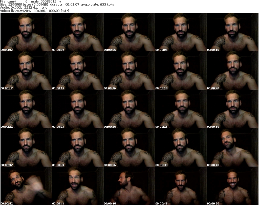Click the blurry frame stamped 00:00:44
259x205 pixels.
[78, 186]
